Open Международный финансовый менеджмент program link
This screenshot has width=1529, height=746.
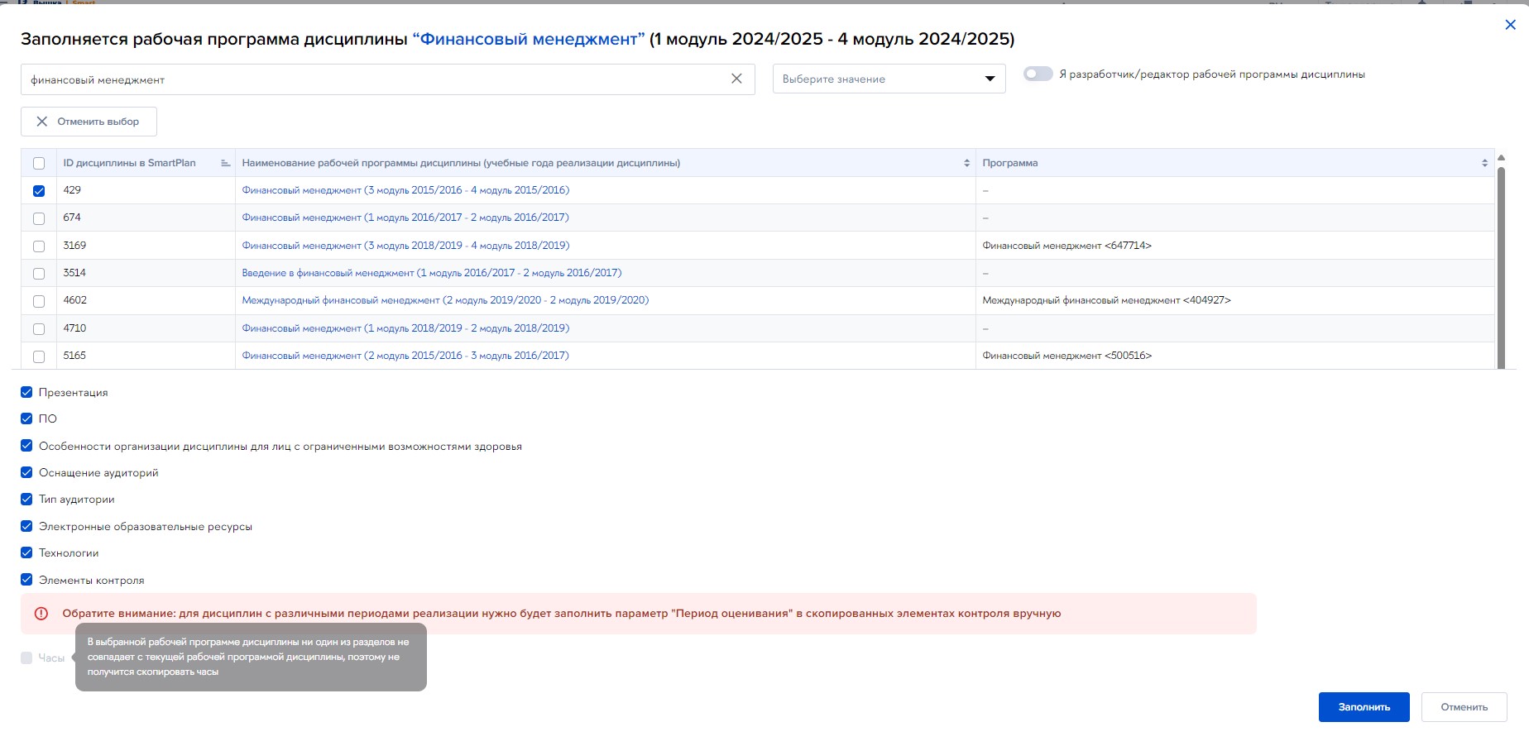click(x=445, y=300)
